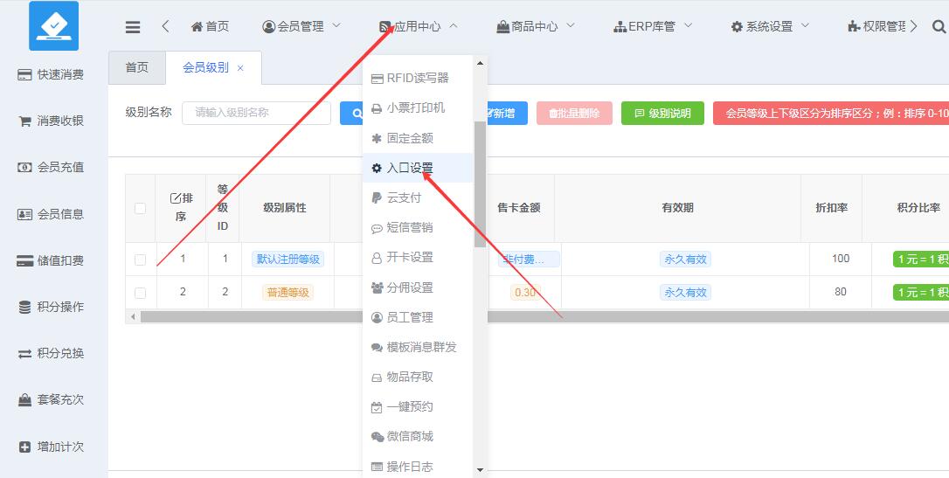
Task: Check the checkbox for 普通等级 row
Action: coord(141,293)
